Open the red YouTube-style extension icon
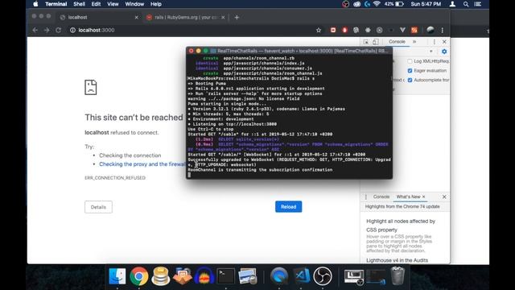Viewport: 515px width, 290px height. [x=333, y=30]
